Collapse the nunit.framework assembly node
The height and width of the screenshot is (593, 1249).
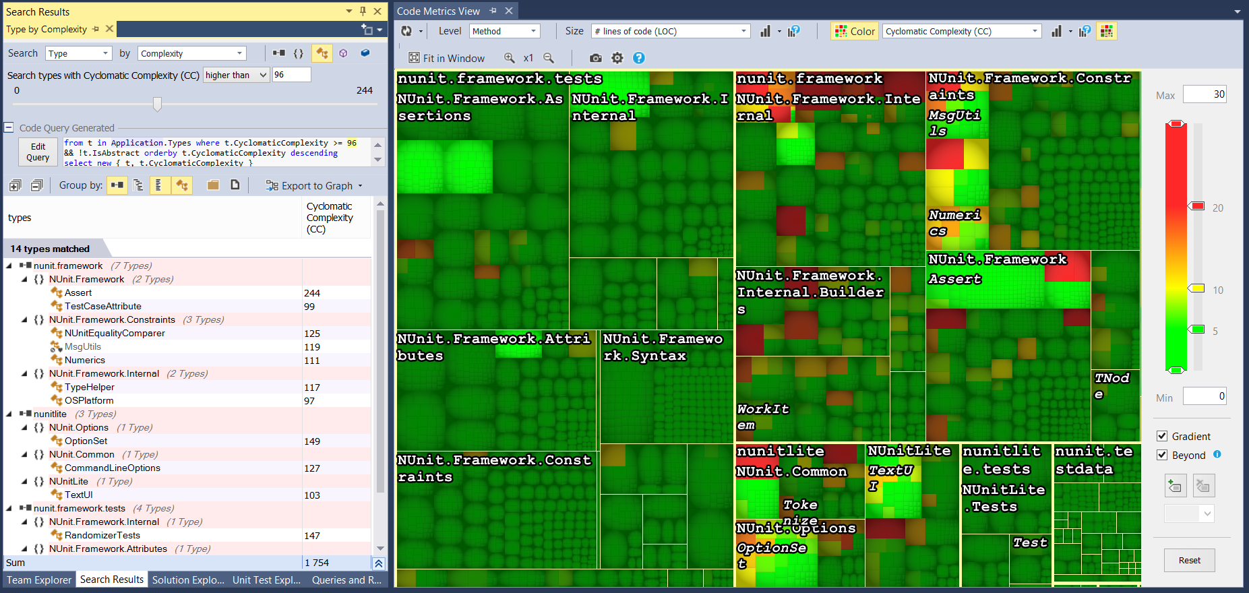(9, 266)
